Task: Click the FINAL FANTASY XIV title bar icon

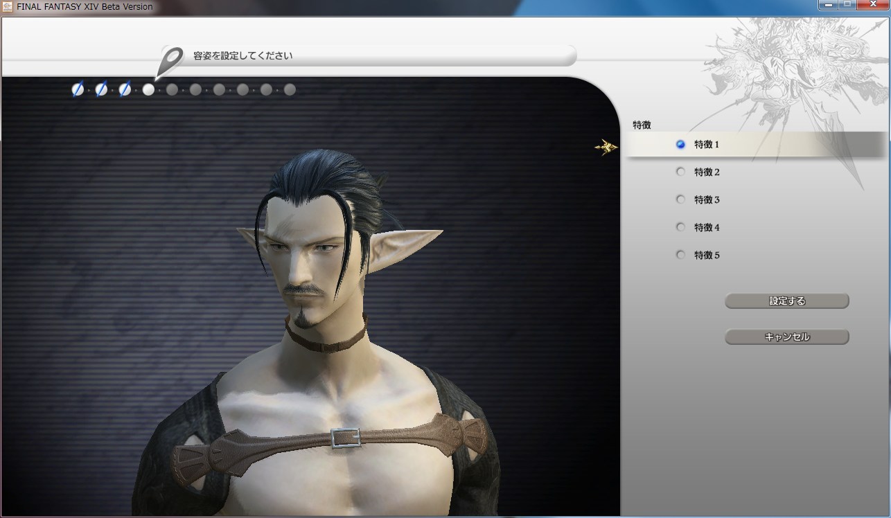Action: 8,6
